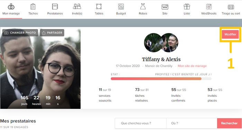The width and height of the screenshot is (242, 130).
Task: Open the Prestataires address book icon
Action: [x=55, y=7]
